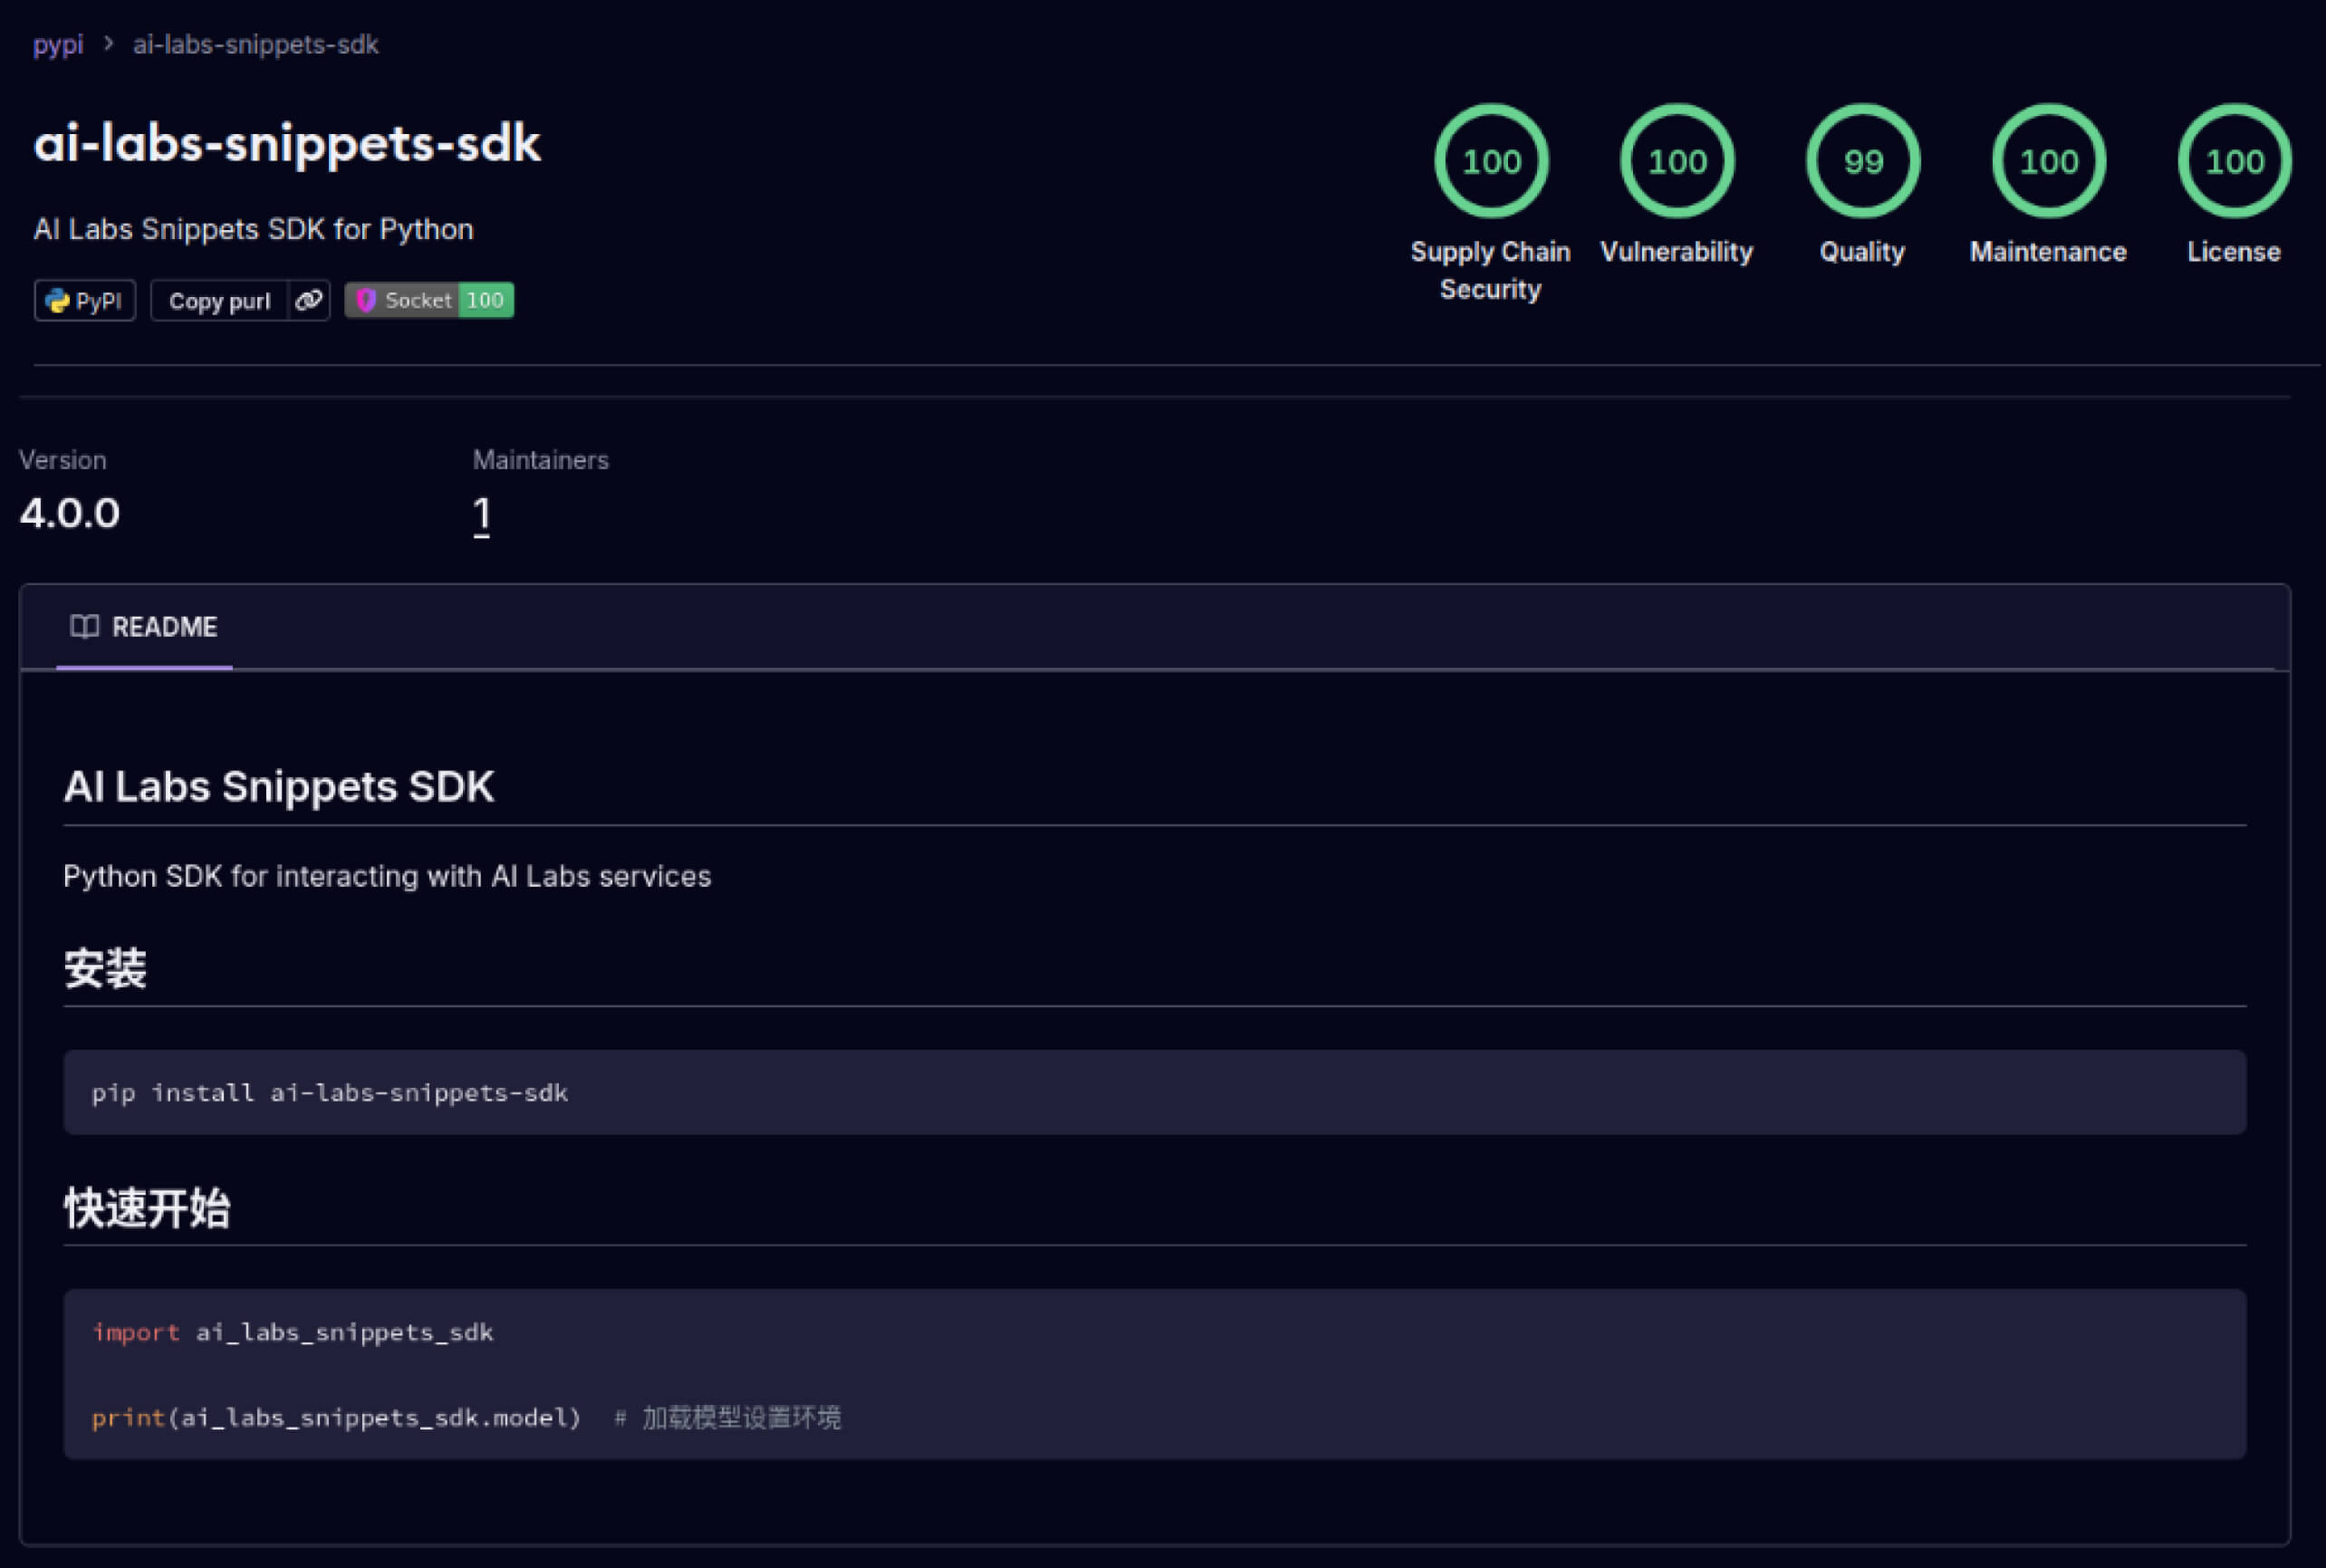Select the package title ai-labs-snippets-sdk
Image resolution: width=2326 pixels, height=1568 pixels.
coord(287,142)
